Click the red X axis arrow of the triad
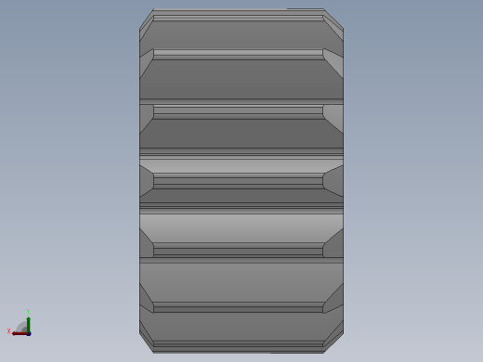Viewport: 483px width, 362px height. [x=20, y=333]
